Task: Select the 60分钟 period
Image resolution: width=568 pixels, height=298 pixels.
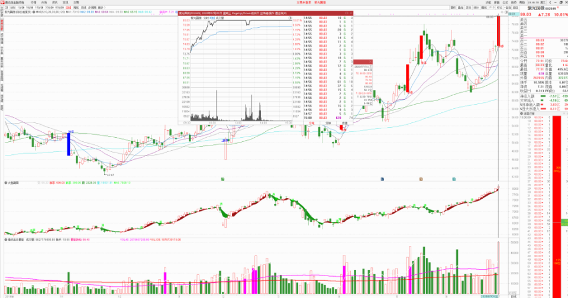Action: tap(59, 8)
